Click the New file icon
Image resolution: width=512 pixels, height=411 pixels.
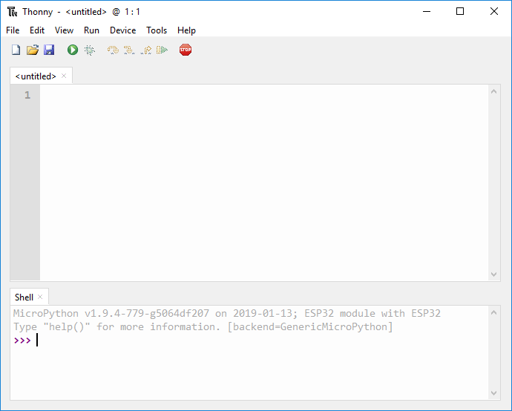pos(16,50)
